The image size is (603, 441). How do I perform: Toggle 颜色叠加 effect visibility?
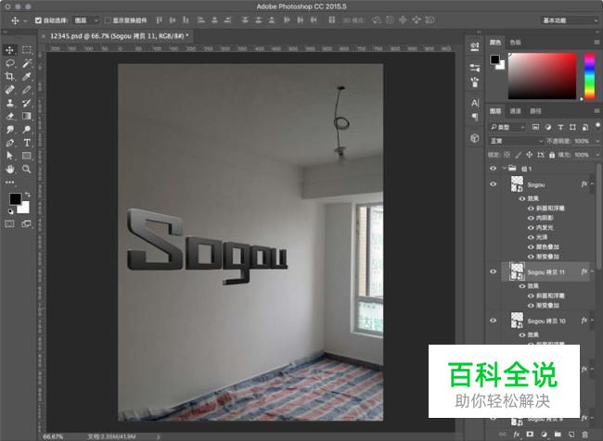531,247
